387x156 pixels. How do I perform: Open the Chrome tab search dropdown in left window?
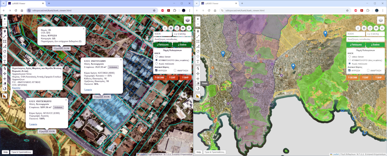pos(4,3)
